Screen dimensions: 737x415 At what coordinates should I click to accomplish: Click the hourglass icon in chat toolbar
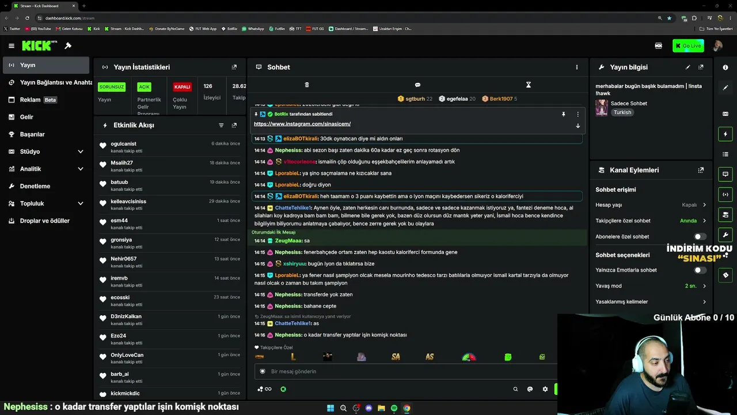[529, 85]
